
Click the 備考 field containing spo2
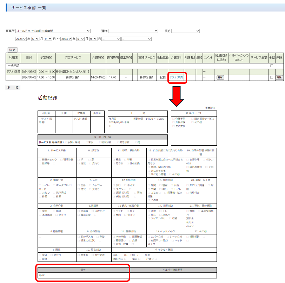84,275
